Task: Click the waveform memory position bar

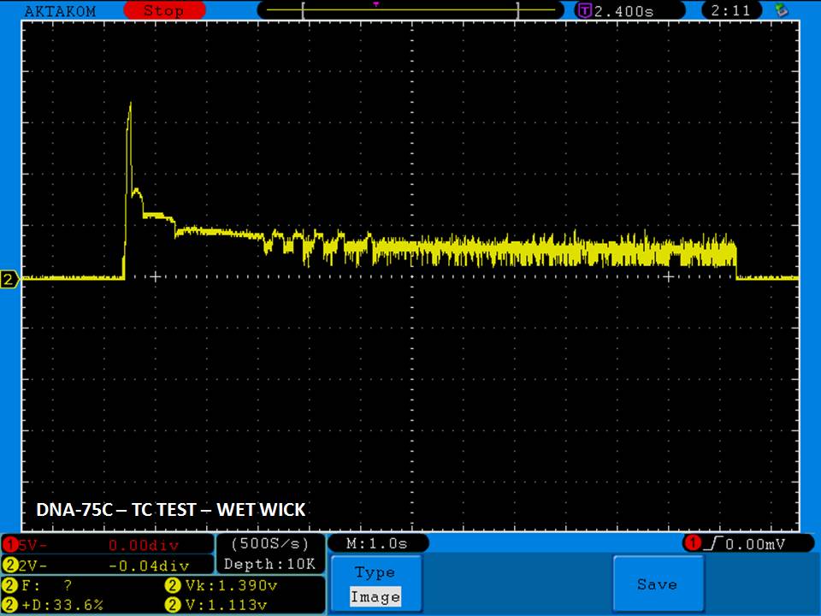Action: 410,11
